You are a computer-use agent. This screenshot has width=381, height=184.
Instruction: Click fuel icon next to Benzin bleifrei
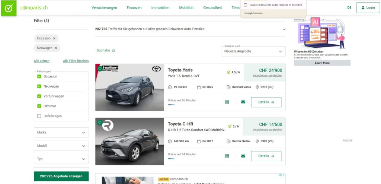pos(228,141)
